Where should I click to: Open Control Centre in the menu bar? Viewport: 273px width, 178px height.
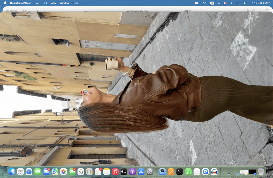point(245,3)
